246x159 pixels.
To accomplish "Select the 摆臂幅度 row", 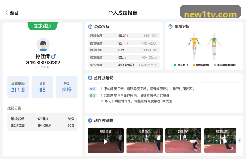I will point(124,43).
